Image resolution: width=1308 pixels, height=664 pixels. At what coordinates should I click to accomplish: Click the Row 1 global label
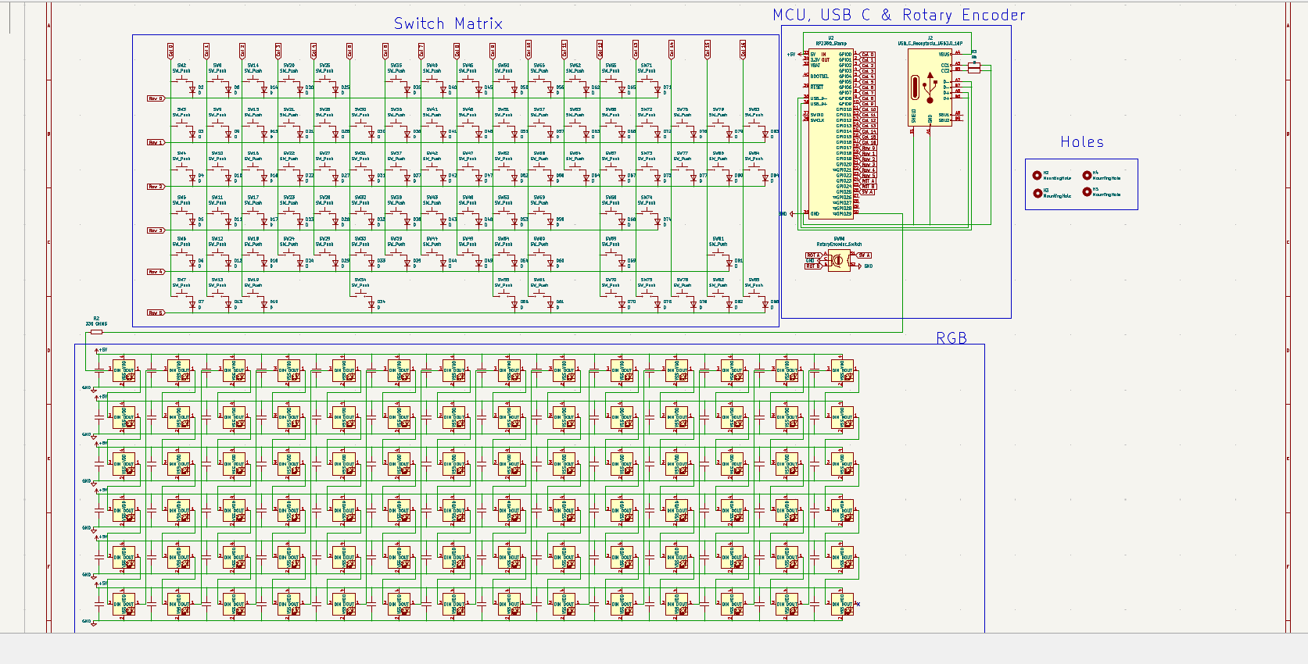[156, 142]
